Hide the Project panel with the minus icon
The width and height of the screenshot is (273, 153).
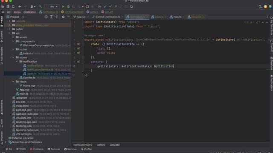pyautogui.click(x=69, y=17)
